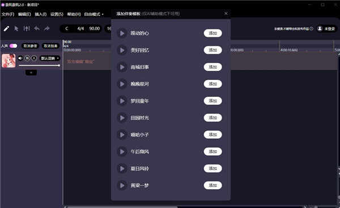Open the key signature C selector
The image size is (340, 208).
(67, 29)
